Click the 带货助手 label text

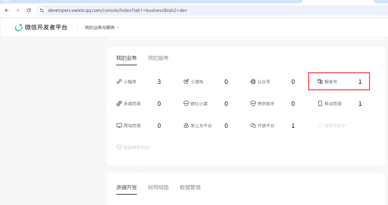[266, 104]
